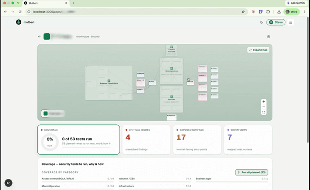
Task: Focus the localhost:3000 address bar
Action: click(137, 12)
